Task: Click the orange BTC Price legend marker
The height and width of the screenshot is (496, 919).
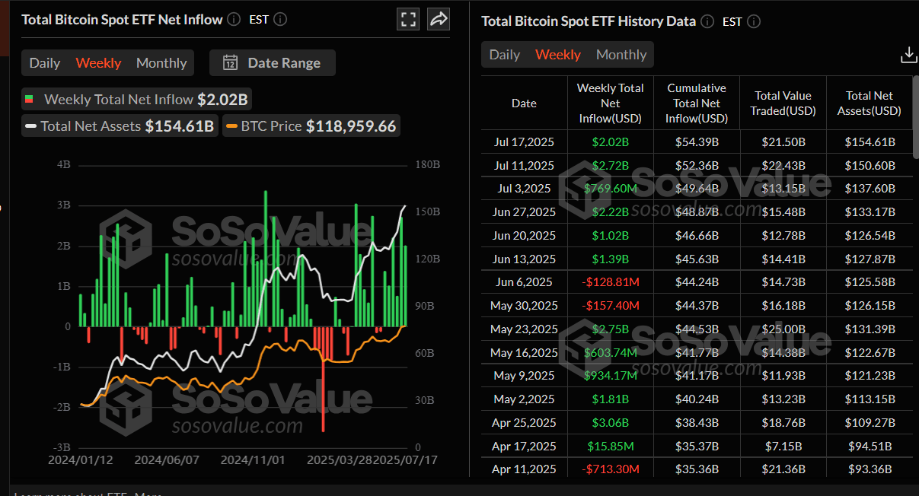Action: 231,126
